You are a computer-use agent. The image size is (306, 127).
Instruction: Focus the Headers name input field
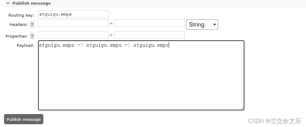(73, 23)
